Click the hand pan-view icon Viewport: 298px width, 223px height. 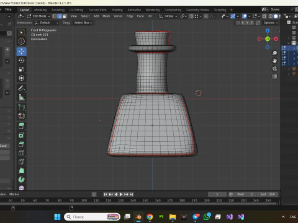pyautogui.click(x=274, y=61)
